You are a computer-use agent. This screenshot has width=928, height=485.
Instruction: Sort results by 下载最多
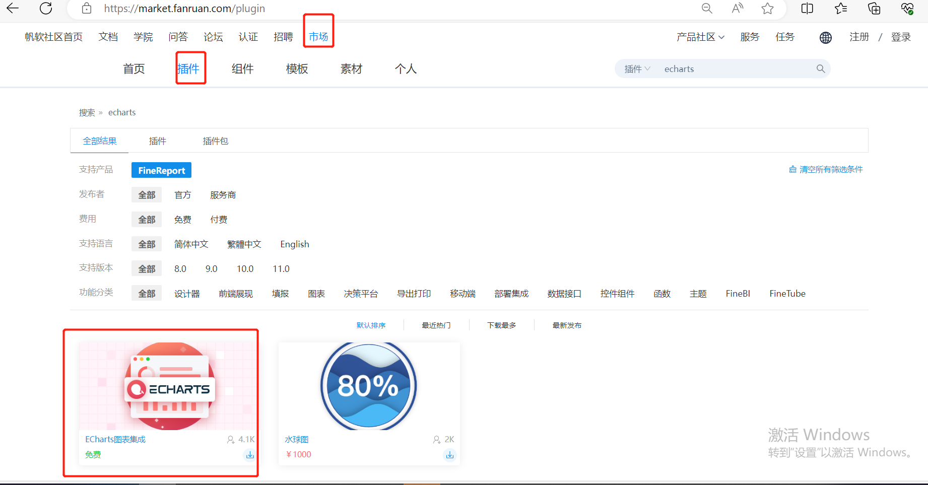tap(502, 325)
